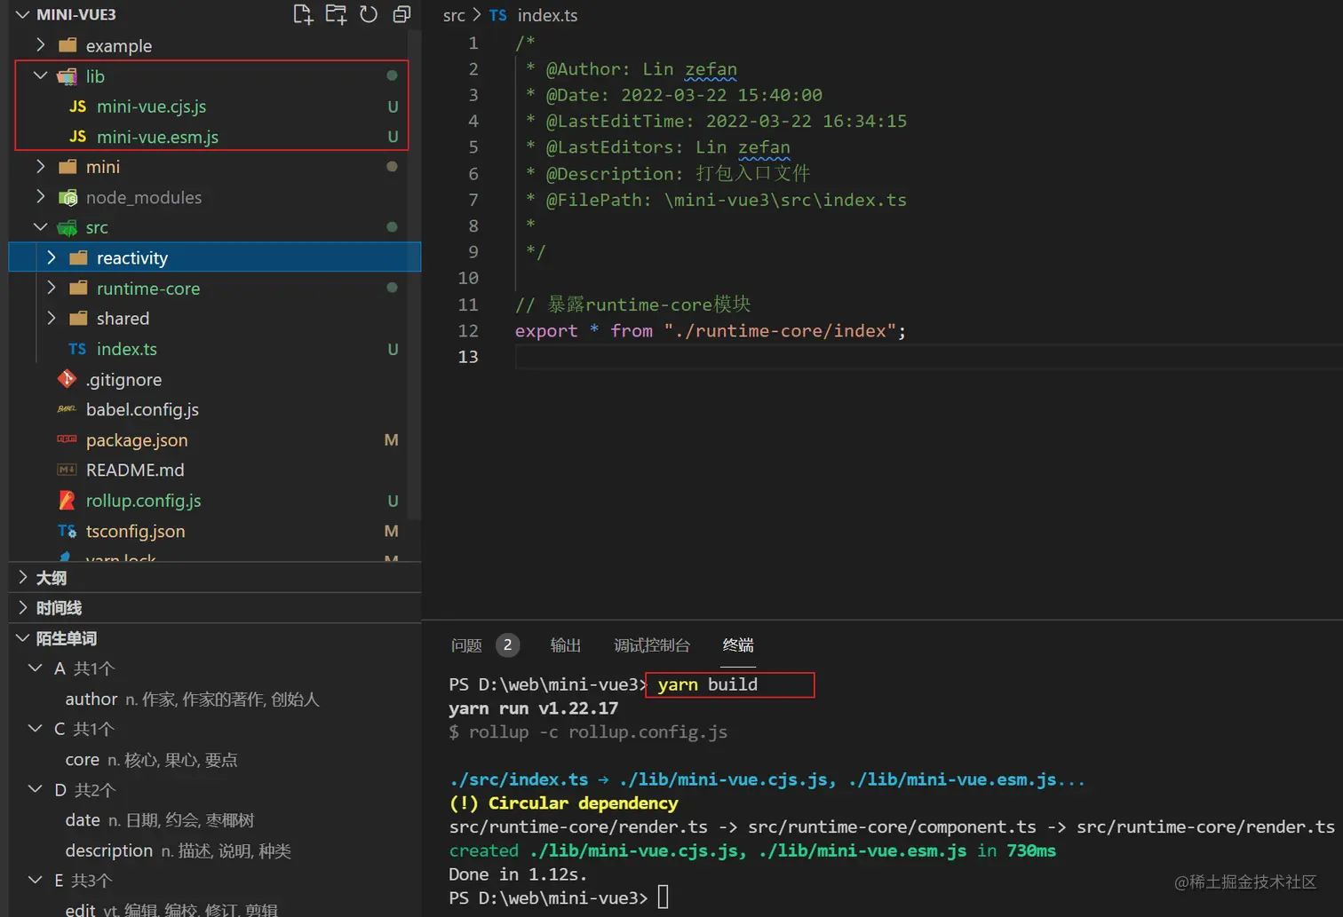Expand the 大纲 outline section
Screen dimensions: 1343x917
coord(23,577)
